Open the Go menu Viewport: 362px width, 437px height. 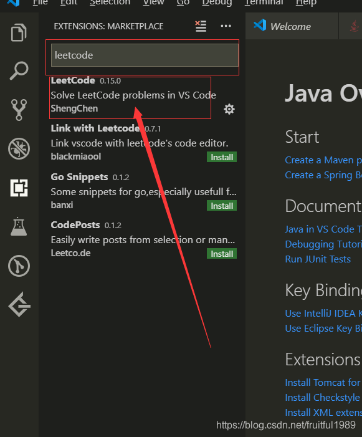coord(183,2)
